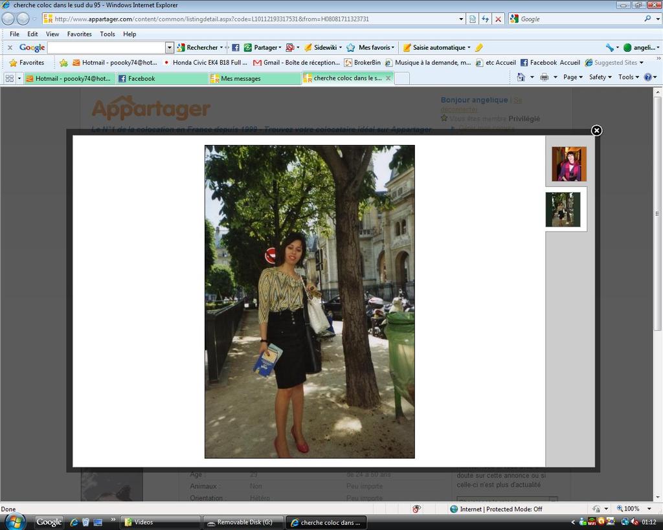
Task: Open the 100% zoom level control
Action: click(x=634, y=509)
